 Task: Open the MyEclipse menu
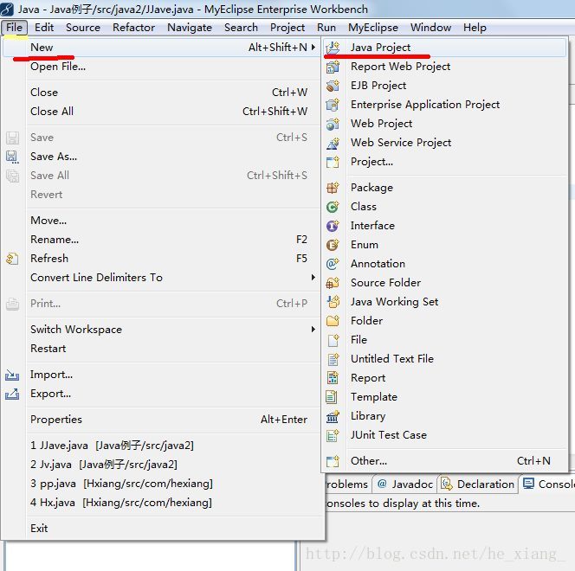[x=373, y=28]
